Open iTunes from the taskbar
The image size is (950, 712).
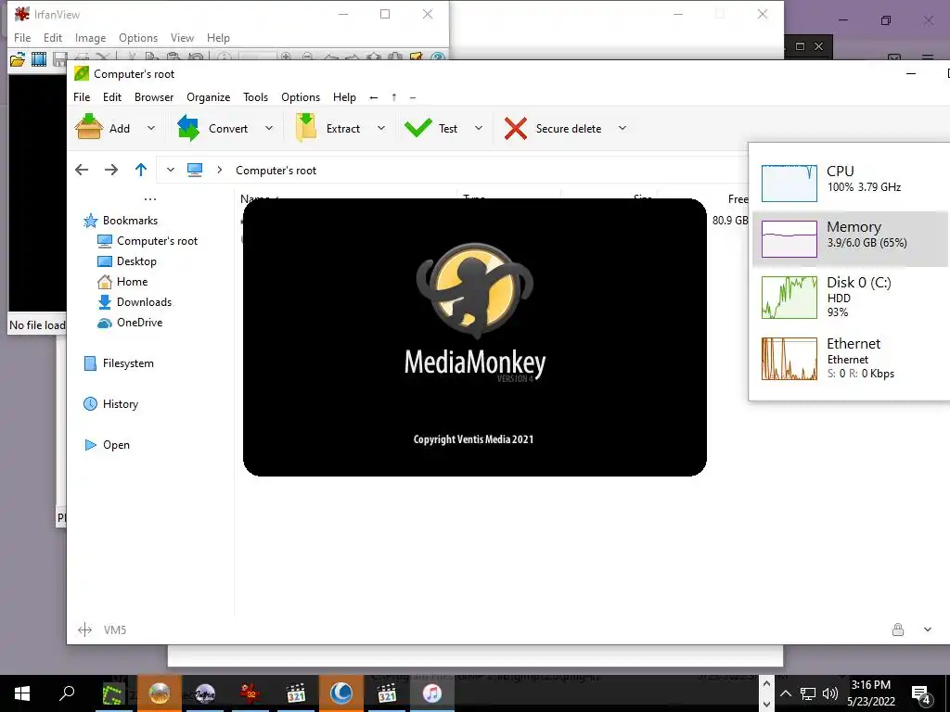pyautogui.click(x=432, y=693)
